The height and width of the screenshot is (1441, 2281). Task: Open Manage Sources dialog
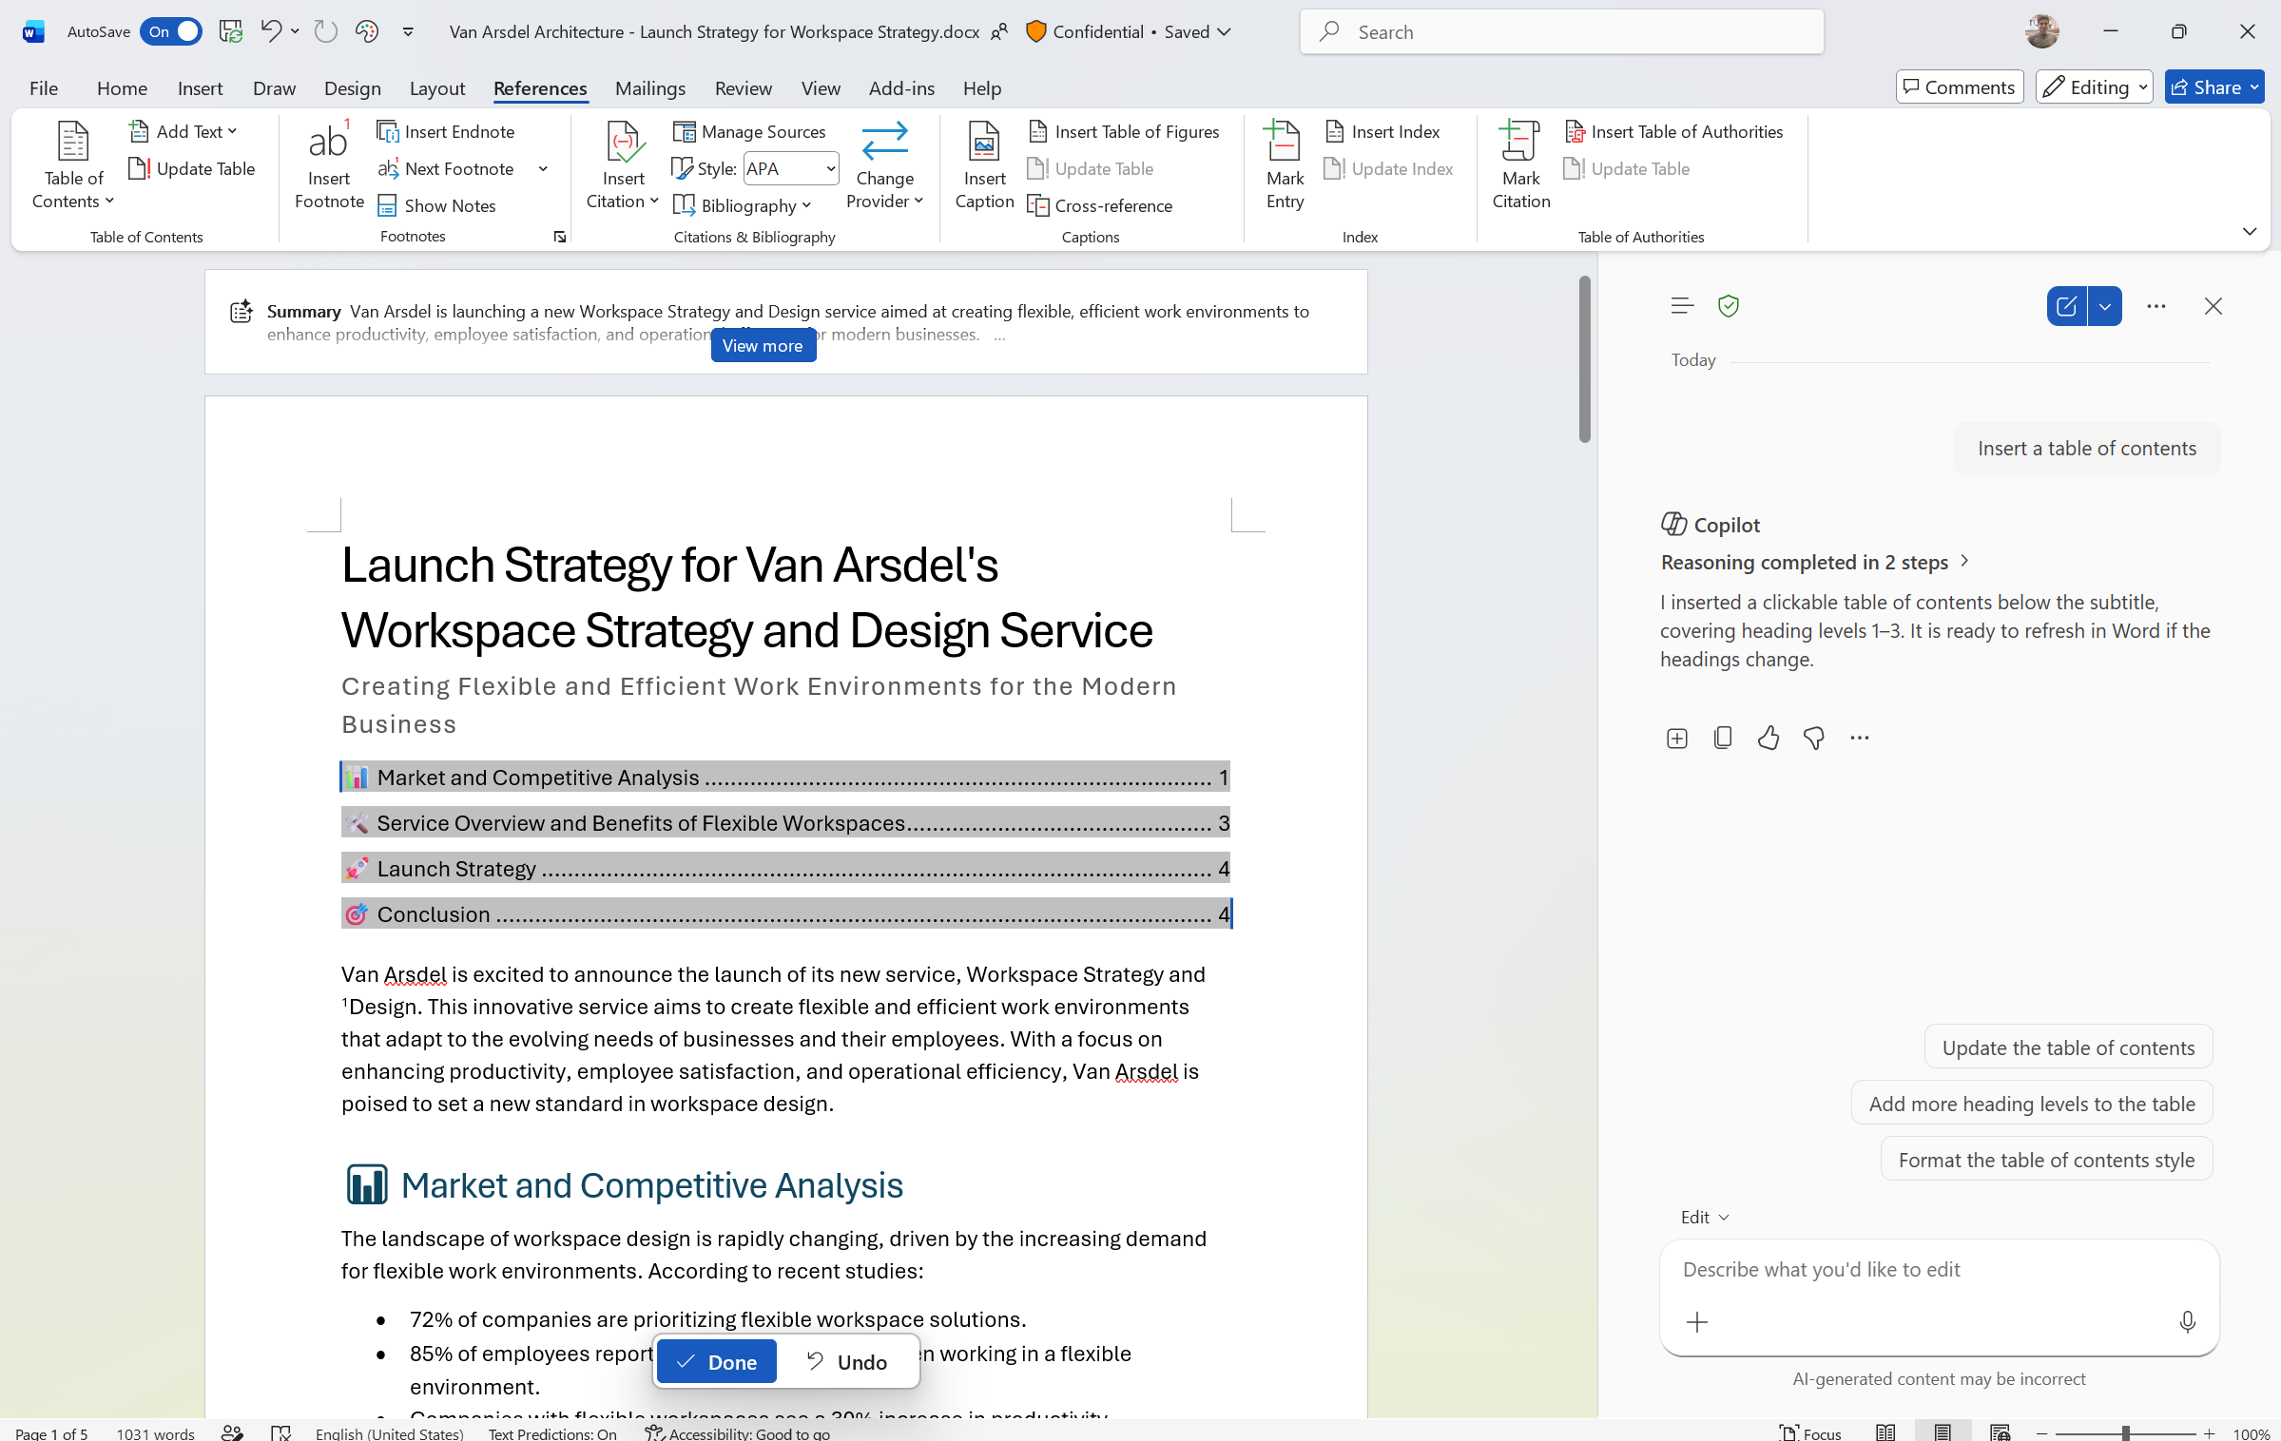coord(749,131)
